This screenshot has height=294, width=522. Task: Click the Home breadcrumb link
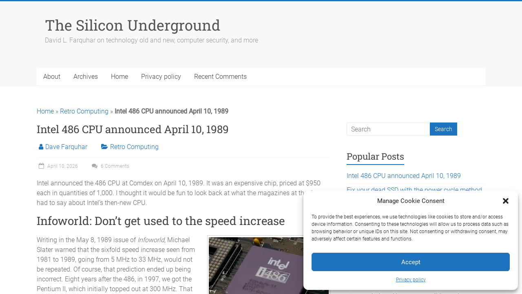(45, 111)
